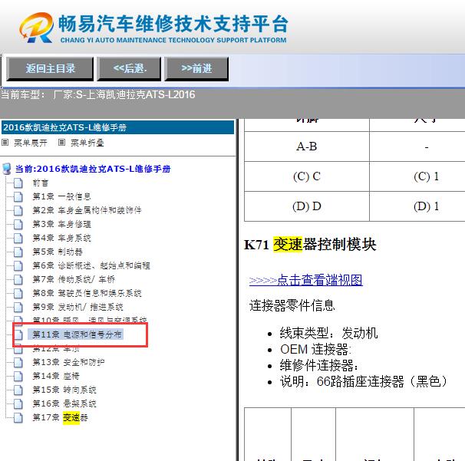
Task: Expand all menus with 菜单展开
Action: tap(31, 143)
